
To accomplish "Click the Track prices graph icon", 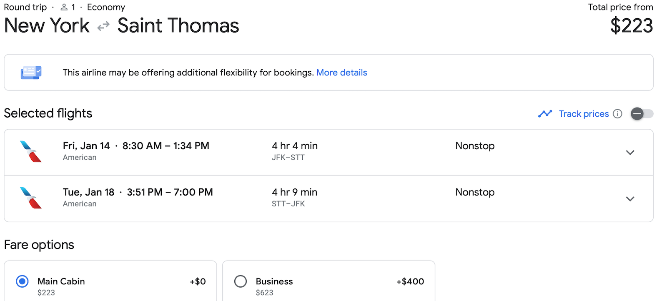I will [x=545, y=114].
